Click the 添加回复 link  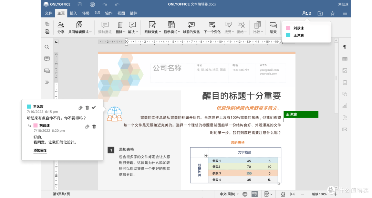tap(40, 151)
